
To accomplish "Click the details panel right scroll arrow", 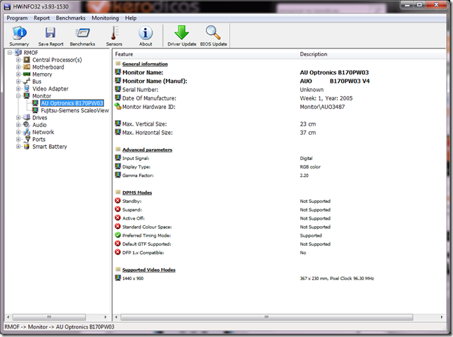I will coord(442,317).
